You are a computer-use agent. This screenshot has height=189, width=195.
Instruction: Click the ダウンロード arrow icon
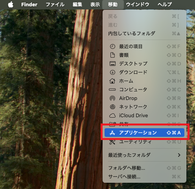(112, 72)
